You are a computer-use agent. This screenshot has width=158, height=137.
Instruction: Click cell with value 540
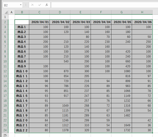[60, 62]
